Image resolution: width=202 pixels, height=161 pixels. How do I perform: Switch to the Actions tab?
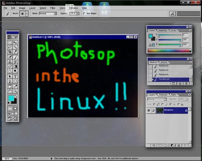point(164,62)
